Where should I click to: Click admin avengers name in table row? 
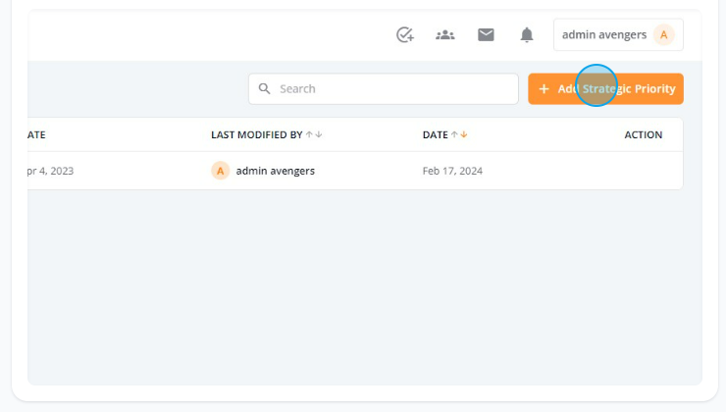(275, 171)
